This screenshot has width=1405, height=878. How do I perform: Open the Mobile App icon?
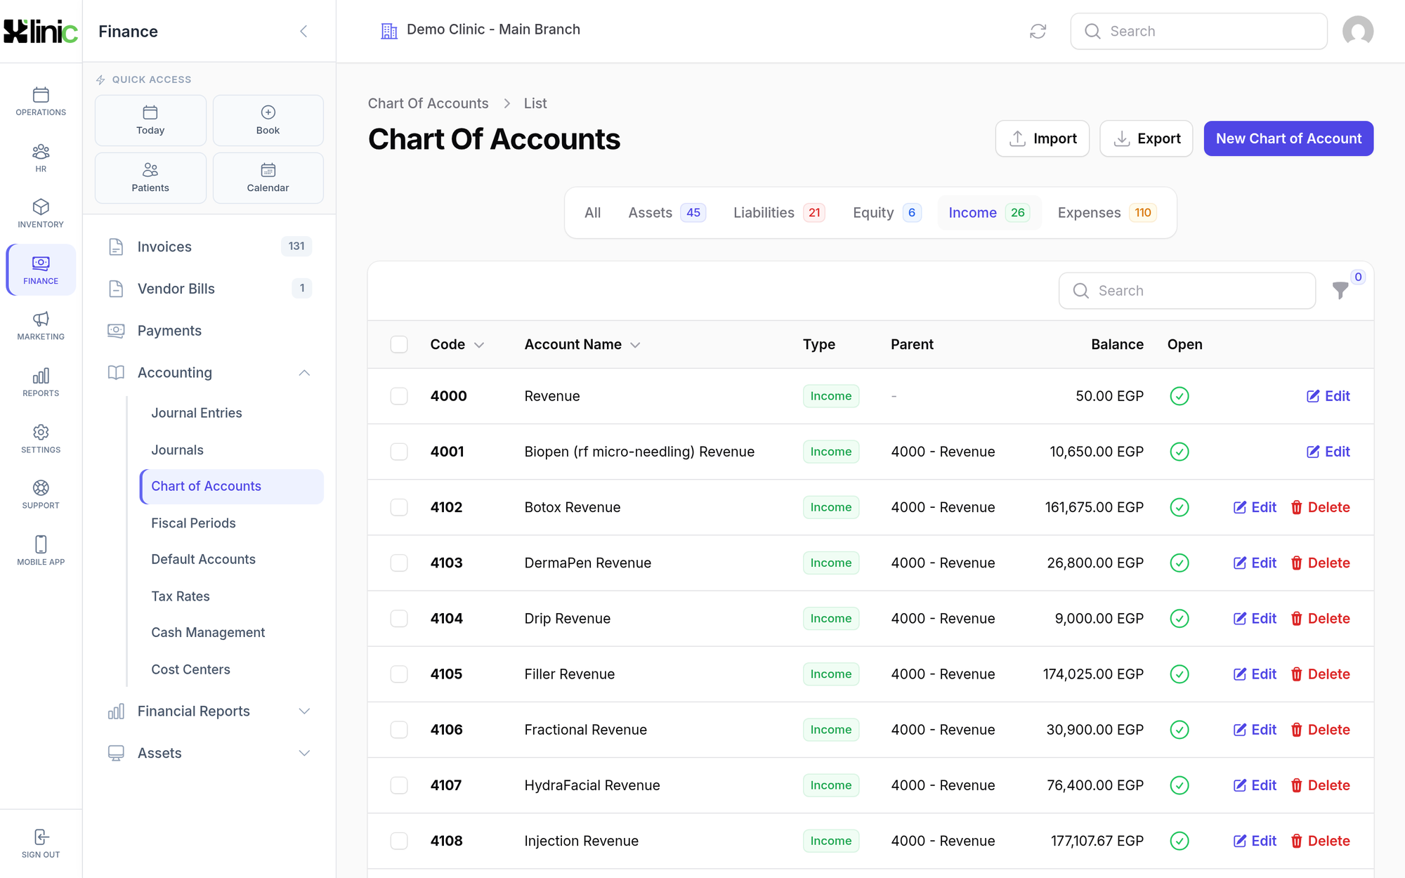(x=41, y=551)
